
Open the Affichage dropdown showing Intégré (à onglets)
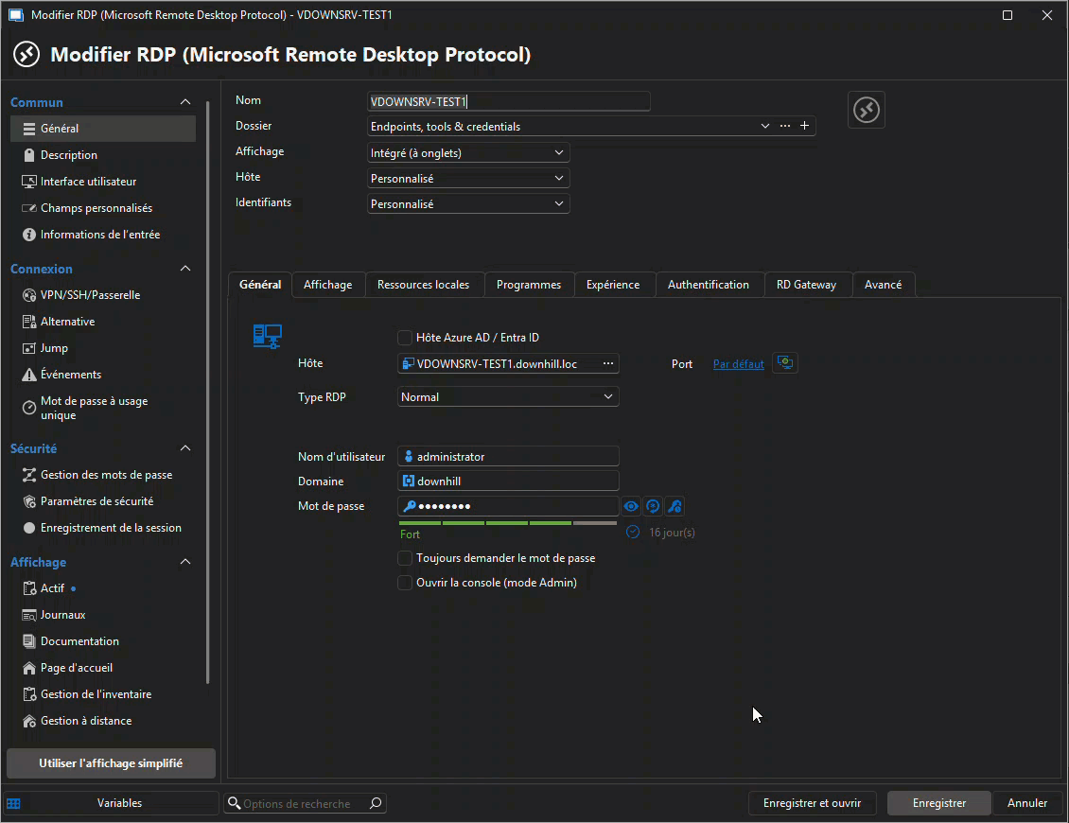point(467,152)
